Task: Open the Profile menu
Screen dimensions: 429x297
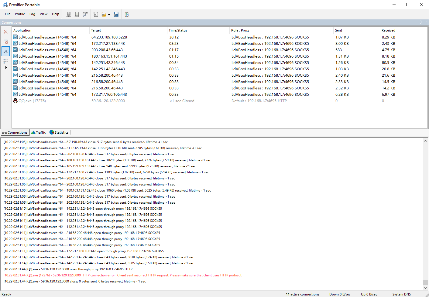Action: click(20, 14)
